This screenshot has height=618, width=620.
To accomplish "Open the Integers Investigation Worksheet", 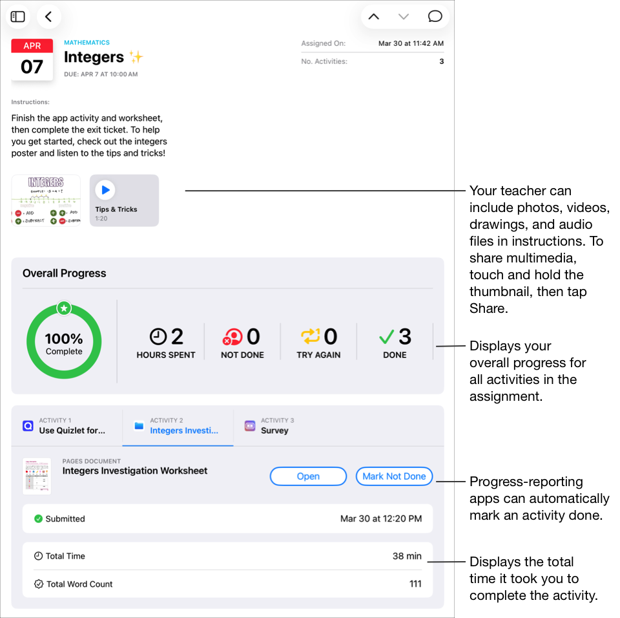I will coord(308,476).
